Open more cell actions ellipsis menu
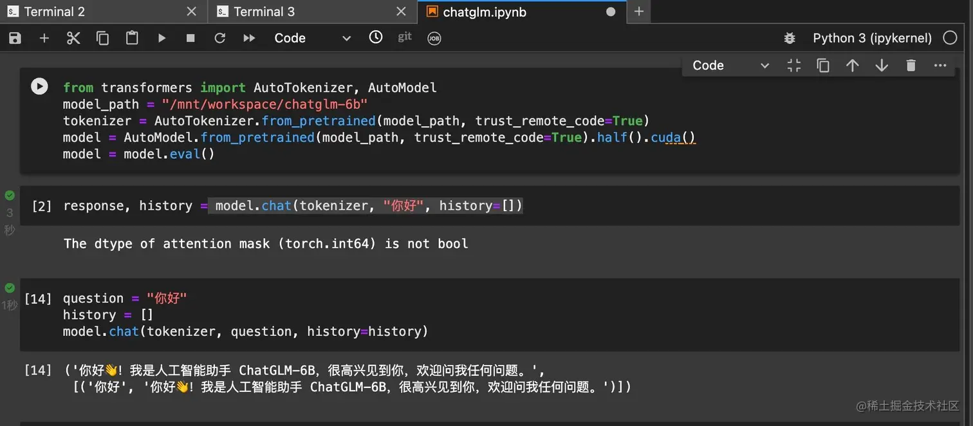973x426 pixels. pos(940,65)
